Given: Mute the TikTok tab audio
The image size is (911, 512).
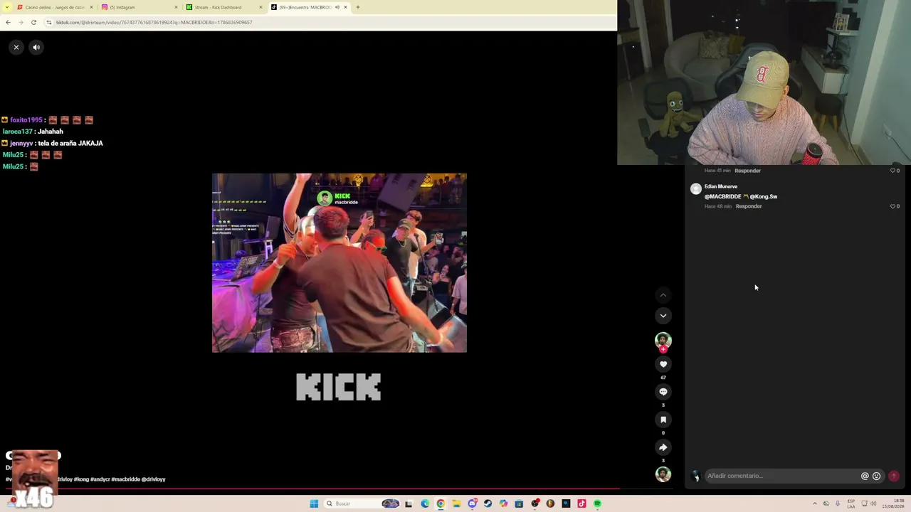Looking at the screenshot, I should click(337, 7).
